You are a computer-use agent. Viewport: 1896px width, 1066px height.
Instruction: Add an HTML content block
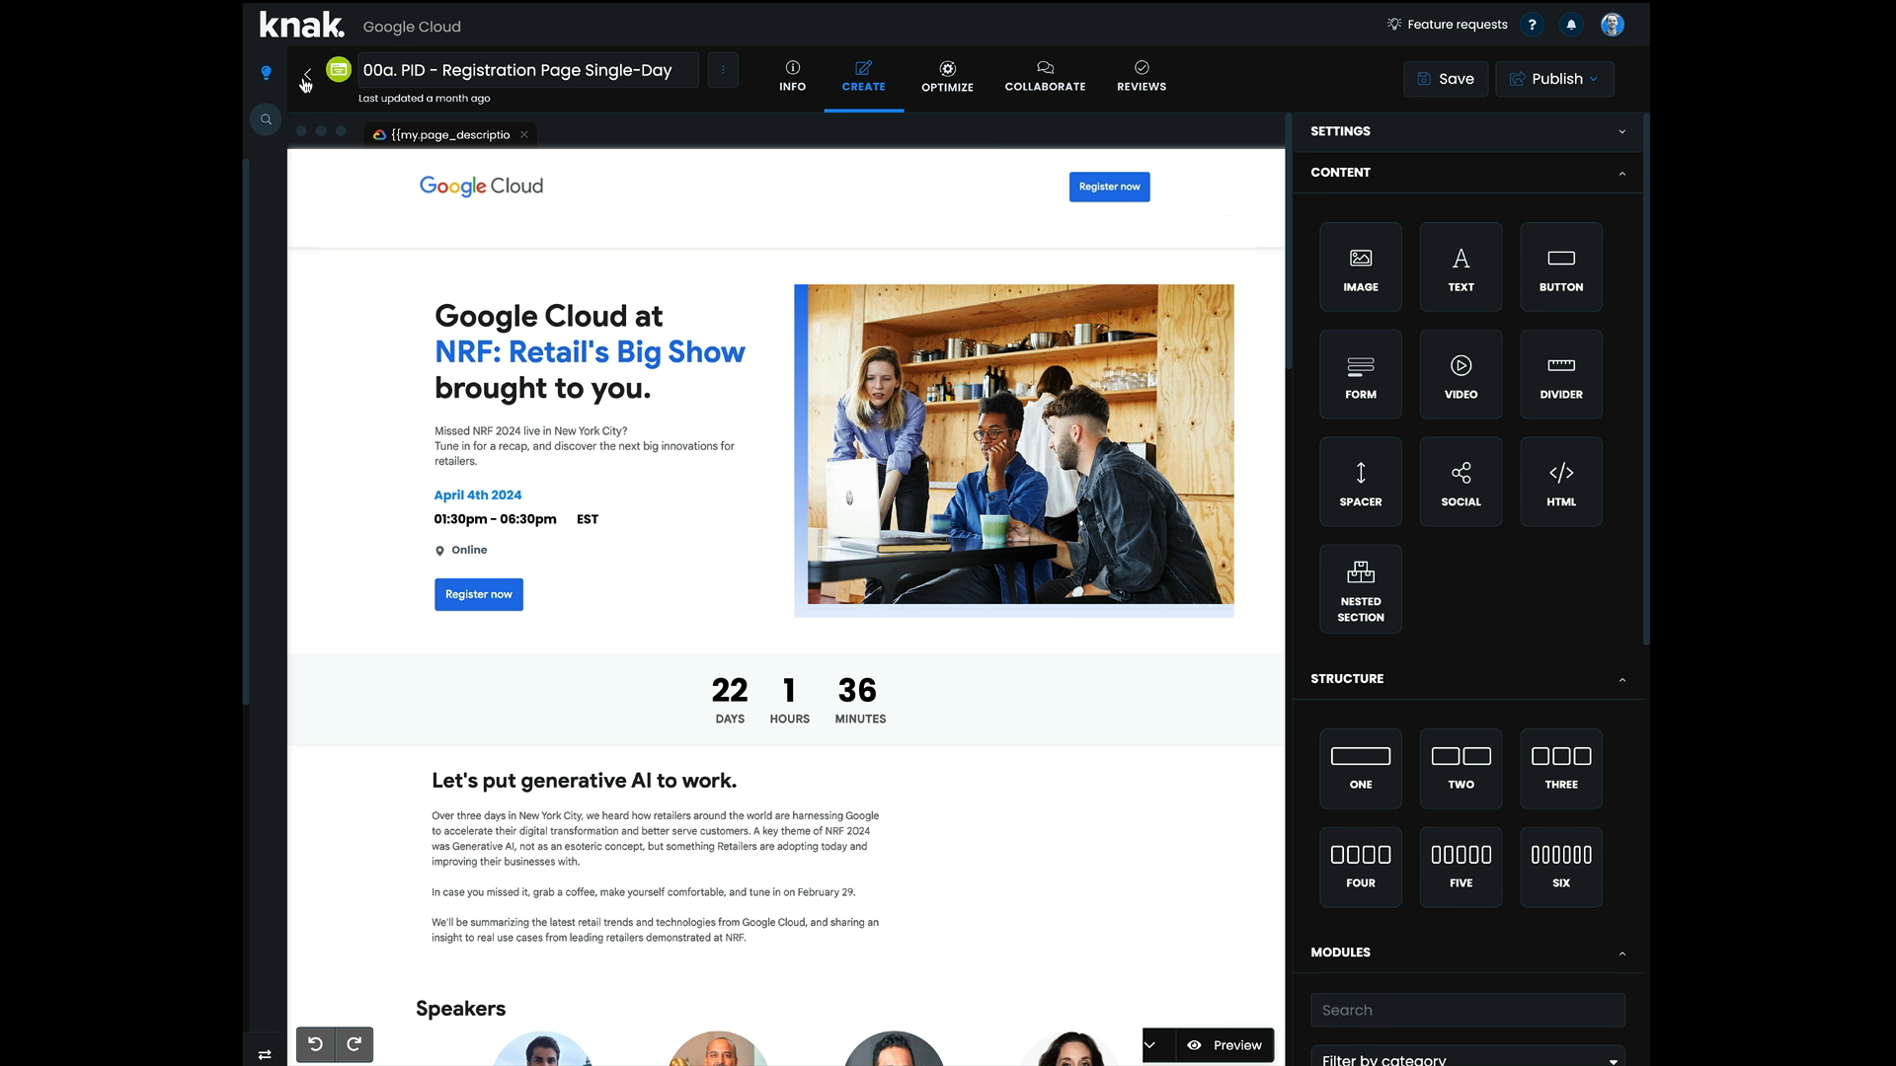[1561, 482]
